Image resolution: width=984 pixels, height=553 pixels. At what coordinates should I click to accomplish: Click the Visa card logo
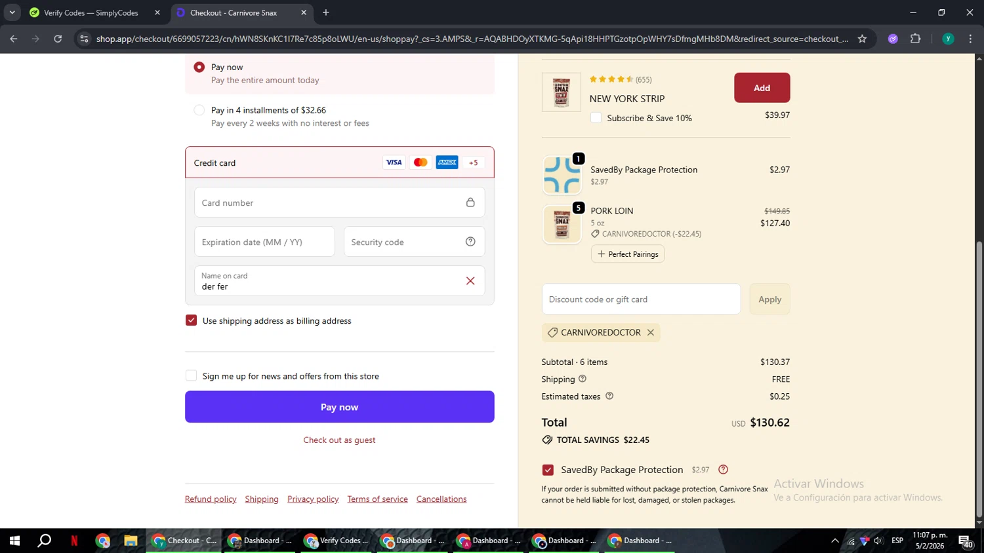click(x=394, y=162)
